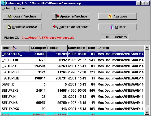The image size is (151, 116).
Task: Select the _SETUP.DLL file row
Action: click(73, 72)
